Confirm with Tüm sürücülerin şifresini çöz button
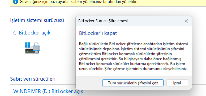Screen dimensions: 206x96 pos(133,83)
